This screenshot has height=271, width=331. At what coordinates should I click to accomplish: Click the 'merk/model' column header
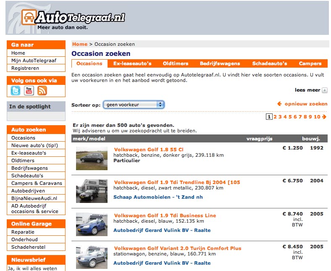click(89, 139)
